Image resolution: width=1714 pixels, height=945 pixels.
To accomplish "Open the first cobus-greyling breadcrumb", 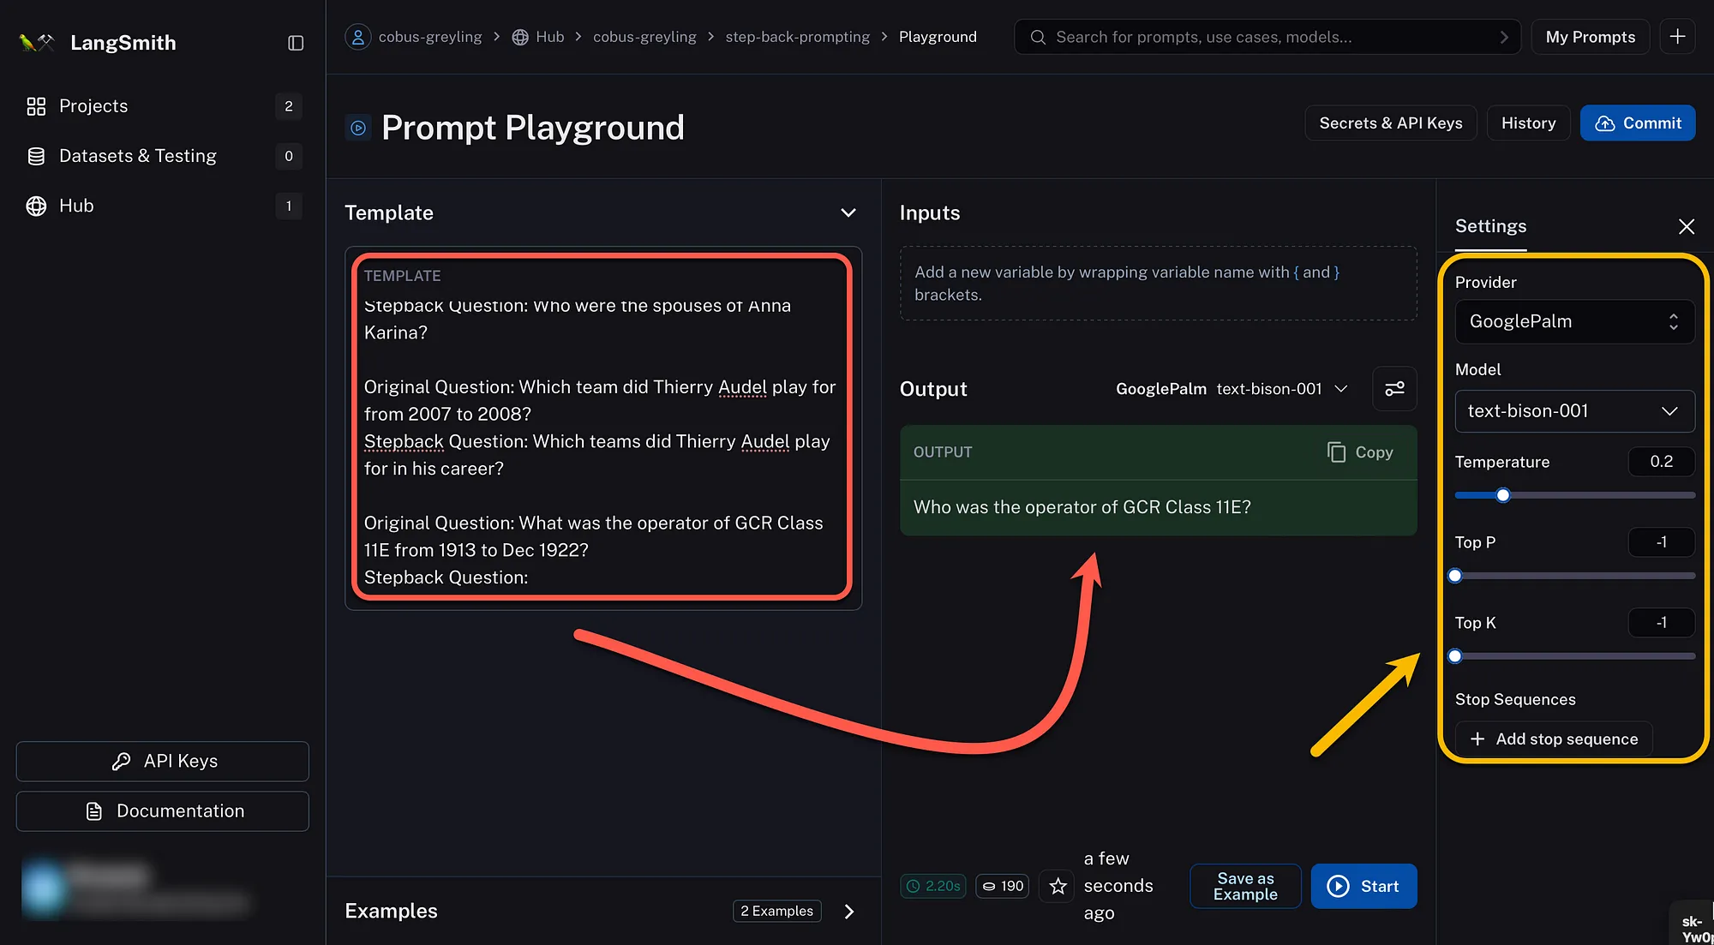I will coord(430,37).
